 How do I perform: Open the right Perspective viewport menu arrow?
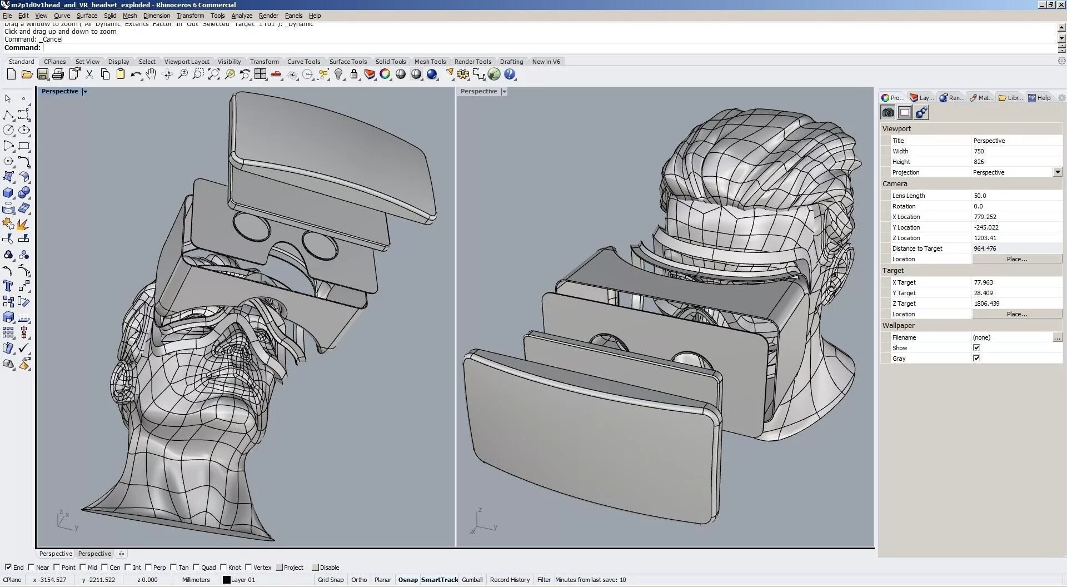504,92
